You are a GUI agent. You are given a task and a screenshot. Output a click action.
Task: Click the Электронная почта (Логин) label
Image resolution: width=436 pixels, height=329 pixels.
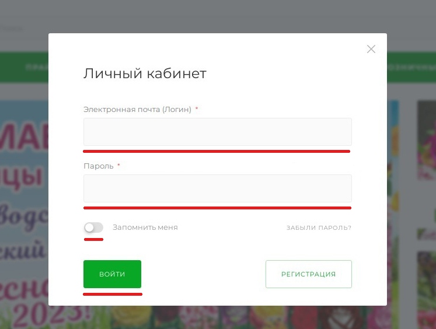pos(137,110)
